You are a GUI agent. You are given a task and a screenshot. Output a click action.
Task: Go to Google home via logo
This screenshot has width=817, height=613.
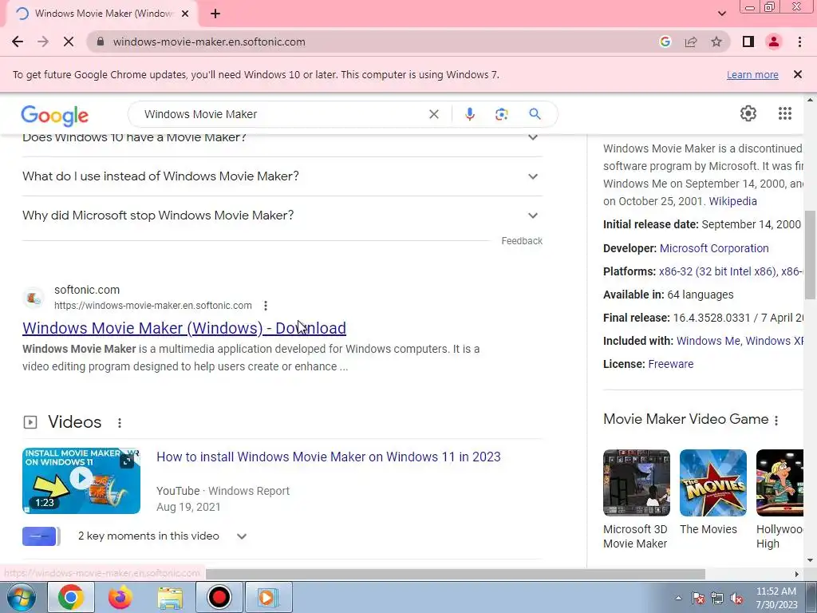point(55,115)
